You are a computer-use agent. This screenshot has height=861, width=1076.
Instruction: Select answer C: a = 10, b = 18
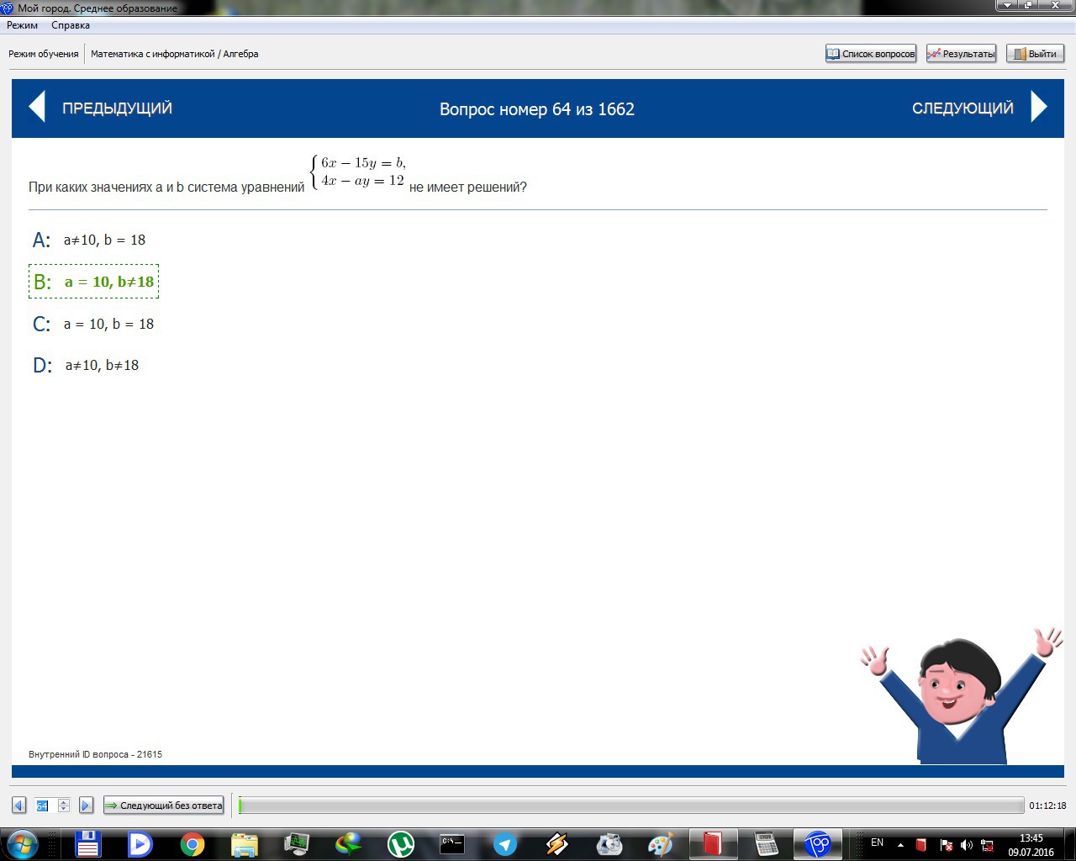108,325
